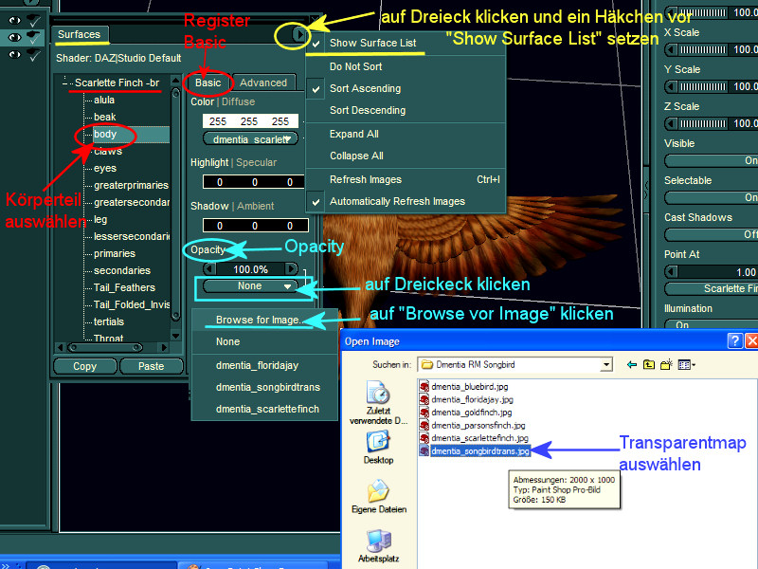758x569 pixels.
Task: Go up one folder level
Action: pyautogui.click(x=649, y=365)
